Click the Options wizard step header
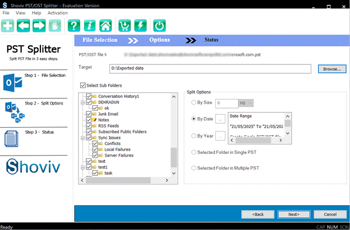Viewport: 350px width, 230px height. (160, 40)
